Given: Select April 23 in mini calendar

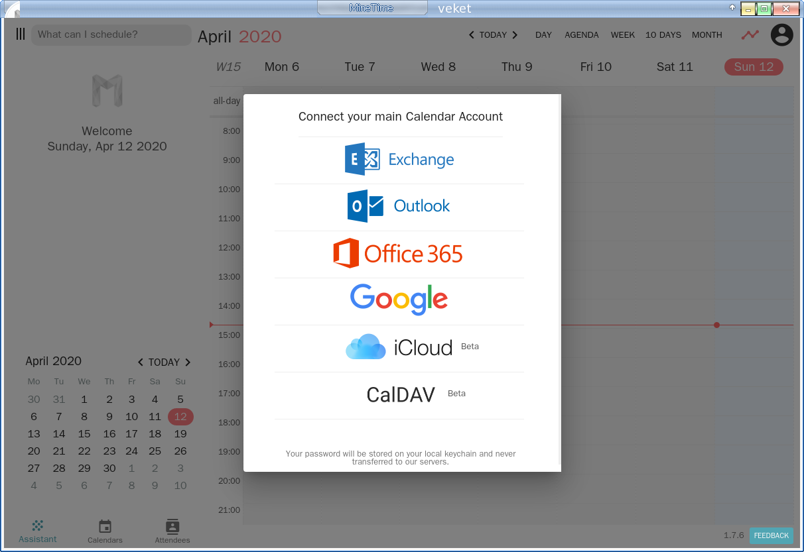Looking at the screenshot, I should [x=109, y=451].
